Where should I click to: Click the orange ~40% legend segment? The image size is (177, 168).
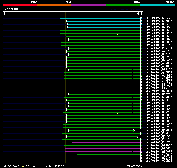pyautogui.click(x=54, y=5)
